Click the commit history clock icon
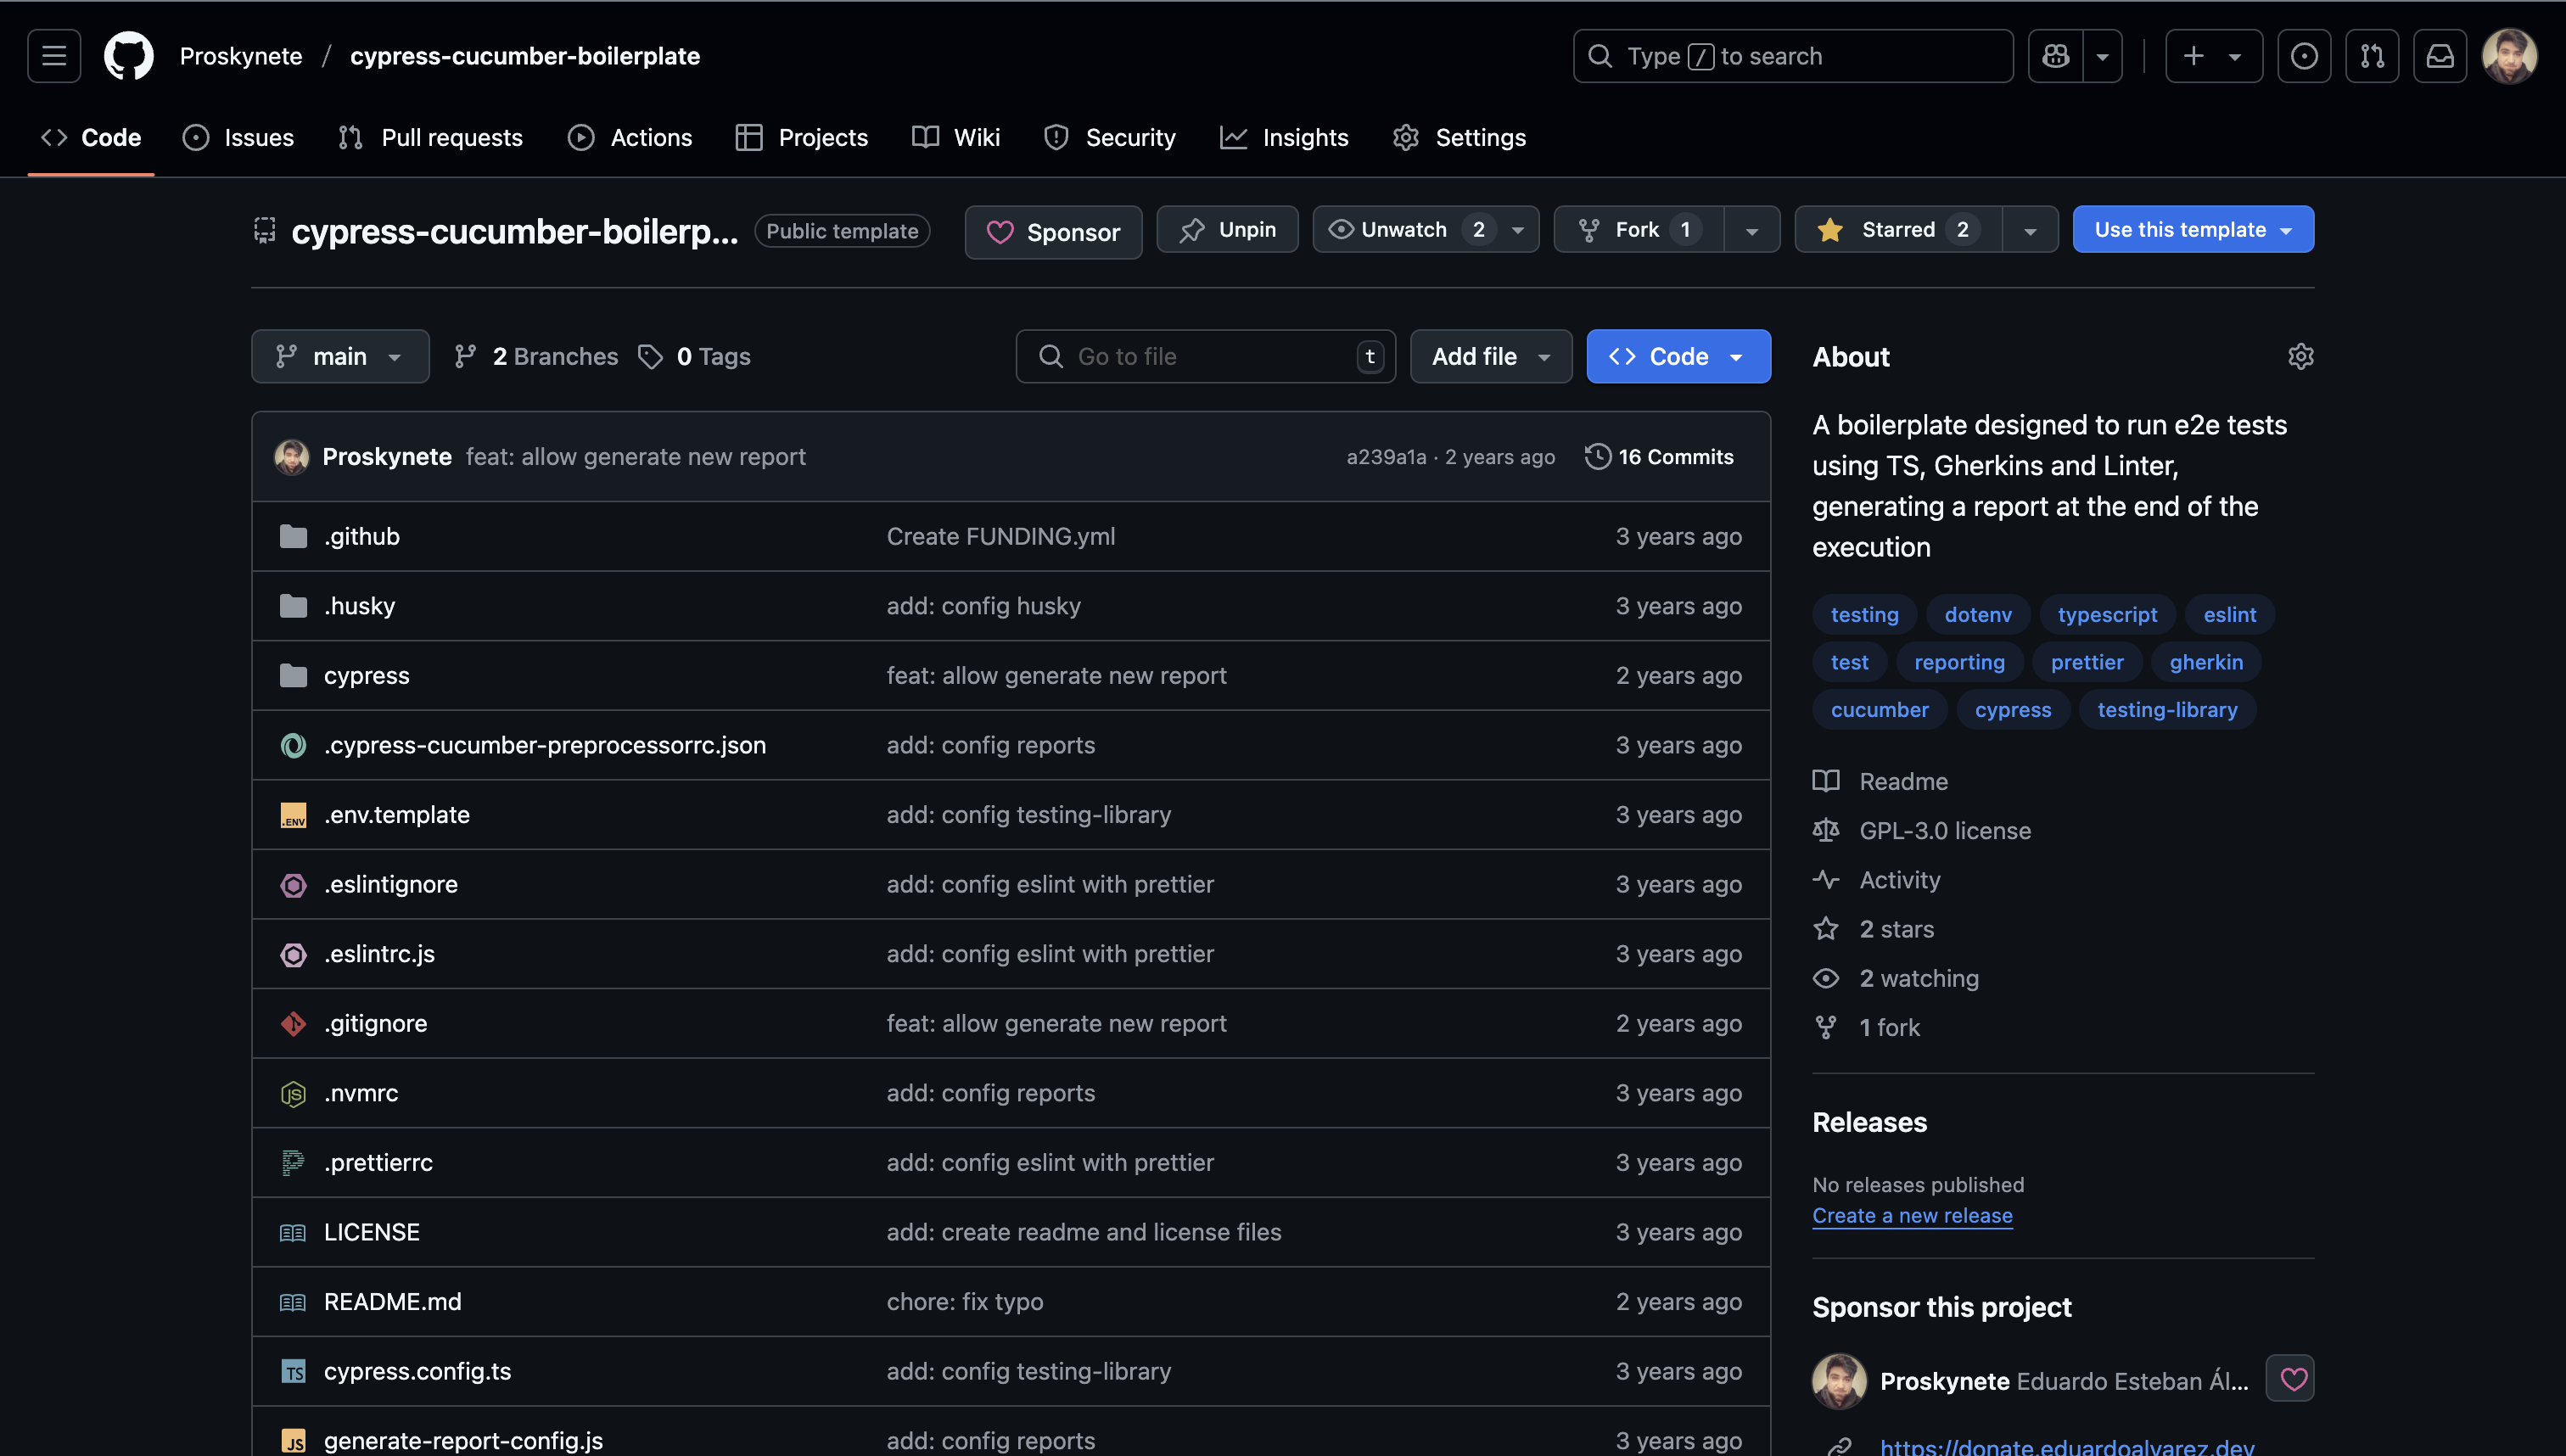This screenshot has width=2566, height=1456. [x=1598, y=456]
